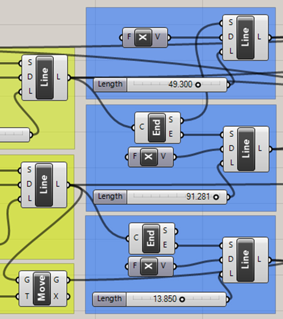Click the 13.850 Length slider grip

click(x=182, y=299)
